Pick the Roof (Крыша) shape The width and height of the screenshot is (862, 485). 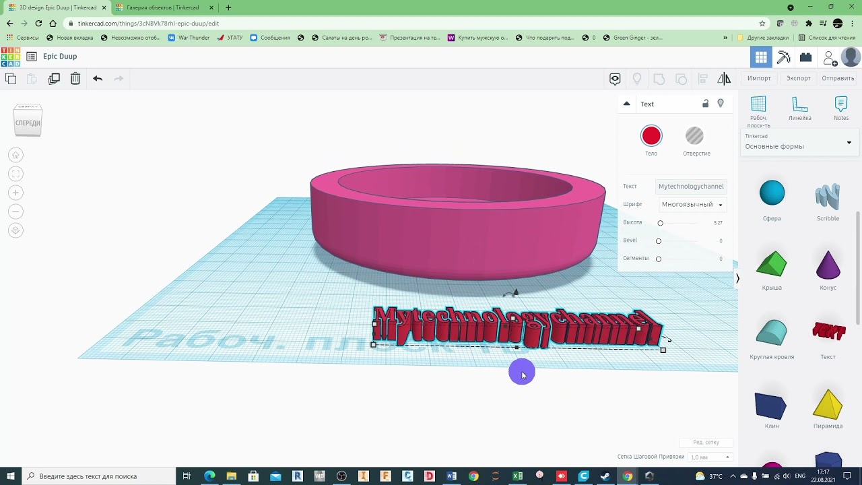[x=772, y=269]
